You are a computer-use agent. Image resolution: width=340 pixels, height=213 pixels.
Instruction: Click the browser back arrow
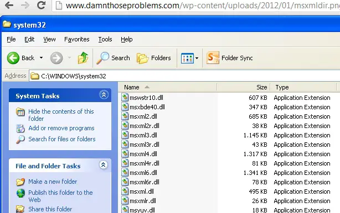pyautogui.click(x=9, y=5)
